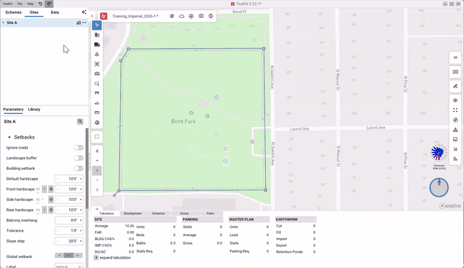Click the Site A search button
Viewport: 464px width, 268px height.
click(80, 121)
